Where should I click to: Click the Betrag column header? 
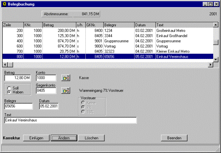60,25
